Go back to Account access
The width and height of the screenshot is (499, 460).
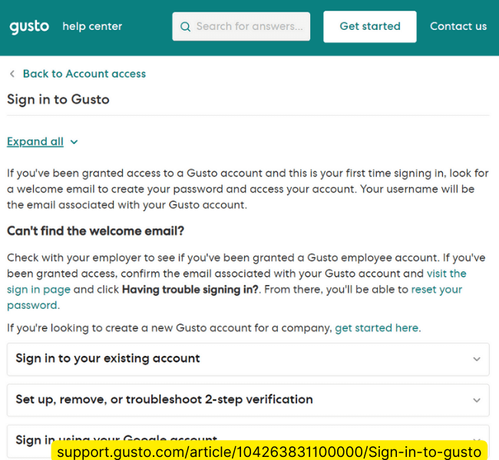click(84, 74)
